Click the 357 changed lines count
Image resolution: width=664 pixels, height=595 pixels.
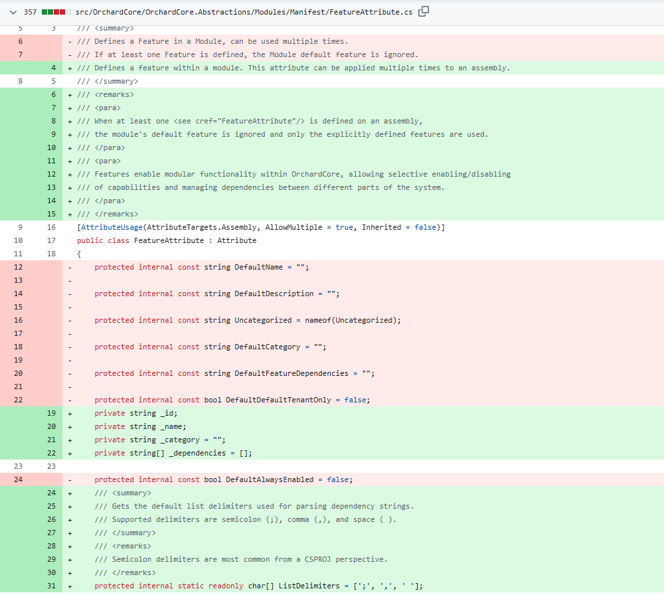coord(30,12)
